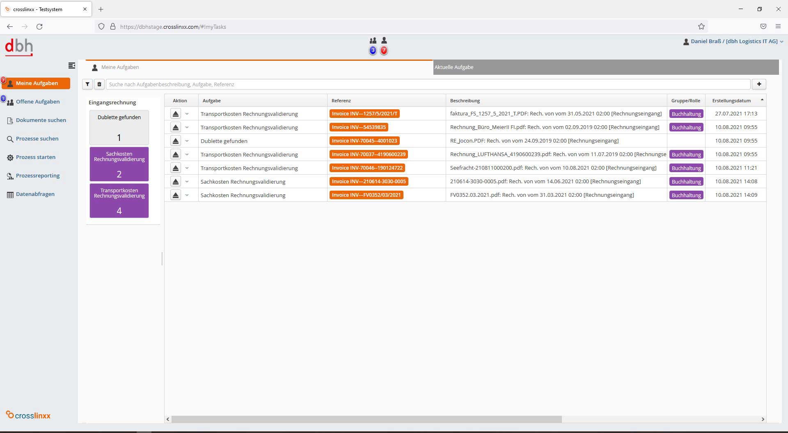Collapse the sidebar menu toggle icon
This screenshot has height=433, width=788.
coord(72,65)
